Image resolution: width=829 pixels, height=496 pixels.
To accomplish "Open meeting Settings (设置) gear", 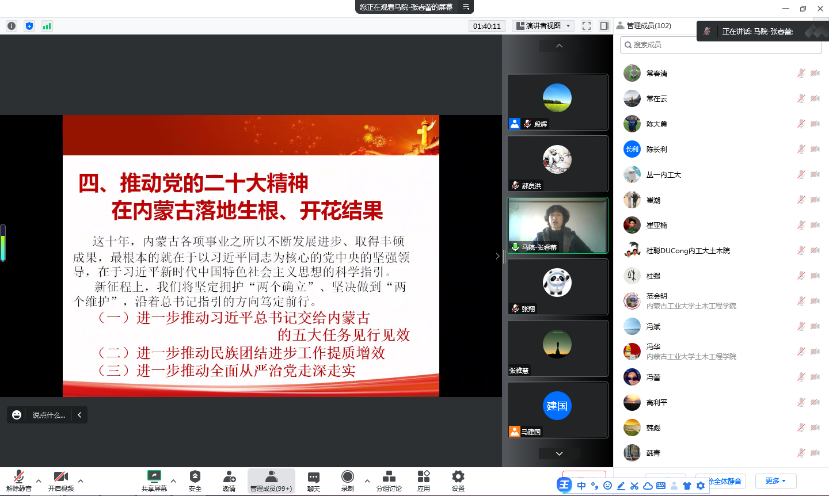I will [x=458, y=480].
